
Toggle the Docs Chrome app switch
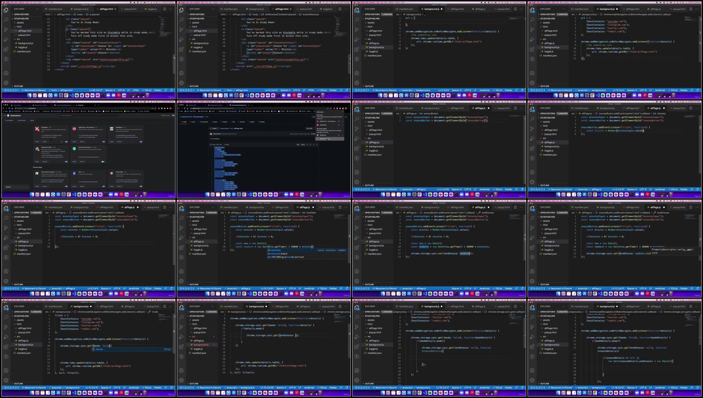click(103, 186)
